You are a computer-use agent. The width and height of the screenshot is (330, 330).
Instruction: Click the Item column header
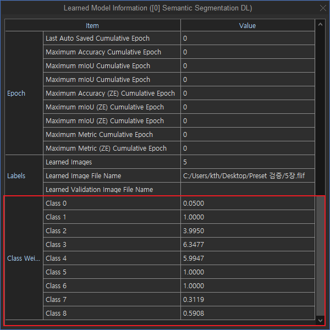[x=92, y=25]
